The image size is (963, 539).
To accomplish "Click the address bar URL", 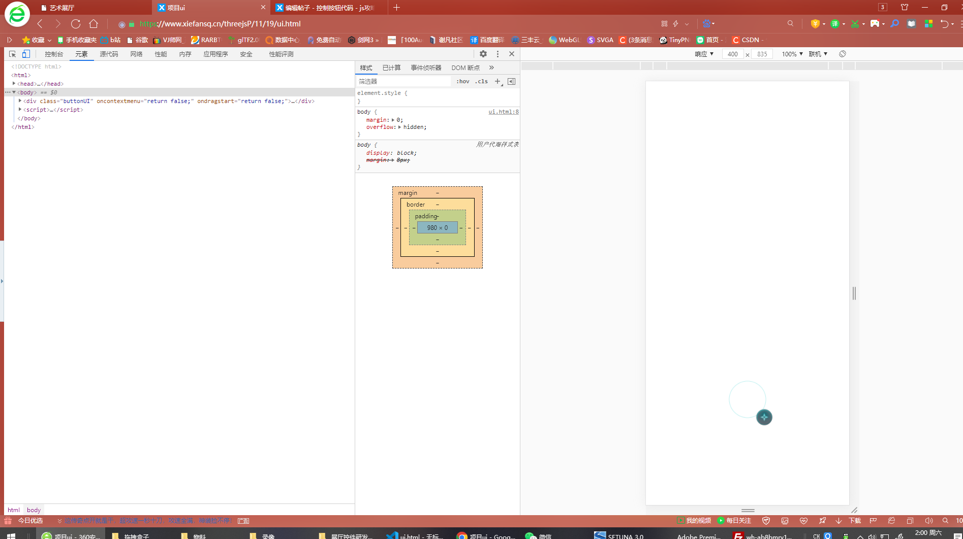I will pyautogui.click(x=220, y=24).
